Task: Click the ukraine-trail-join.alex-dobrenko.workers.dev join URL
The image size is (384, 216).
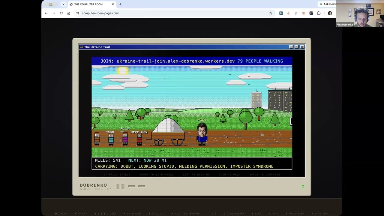Action: (175, 61)
